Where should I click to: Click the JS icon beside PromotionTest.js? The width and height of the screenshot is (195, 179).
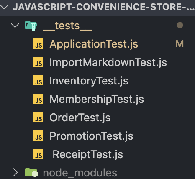38,136
